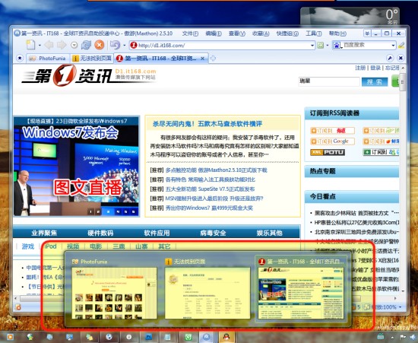Select the 病毒安全 navigation tab

(213, 233)
